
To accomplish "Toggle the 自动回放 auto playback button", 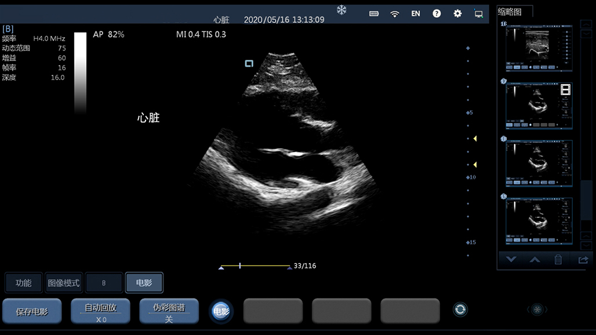I will 101,311.
